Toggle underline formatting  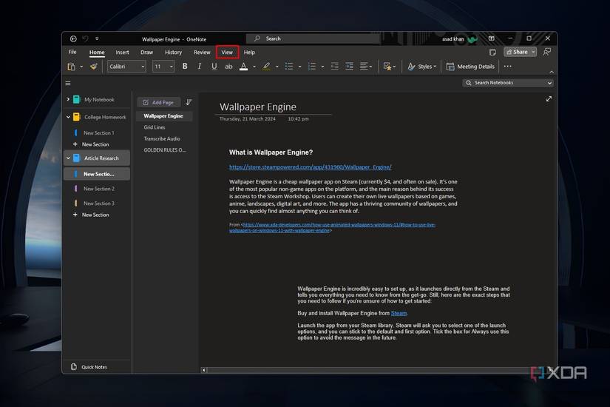[214, 67]
